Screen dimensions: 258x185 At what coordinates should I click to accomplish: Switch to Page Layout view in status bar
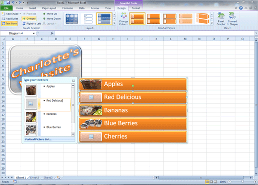pos(211,182)
